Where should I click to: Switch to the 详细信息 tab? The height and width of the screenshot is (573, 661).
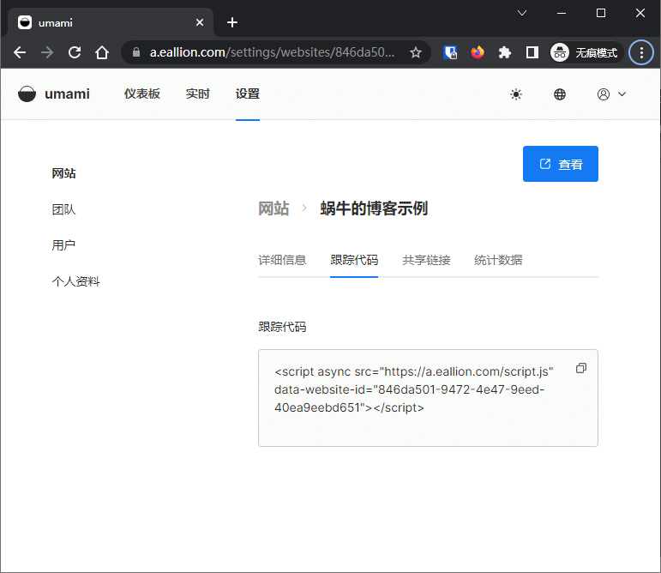point(282,260)
